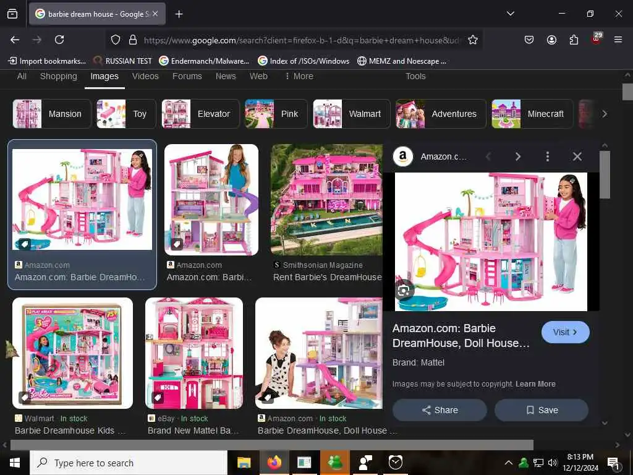Switch to the Shopping tab
The image size is (633, 475).
(x=59, y=76)
